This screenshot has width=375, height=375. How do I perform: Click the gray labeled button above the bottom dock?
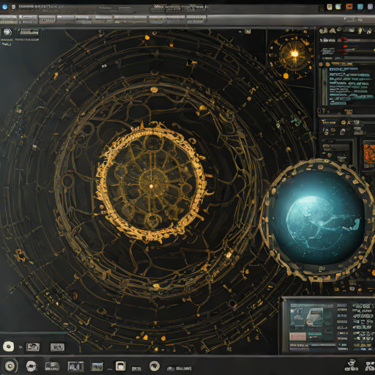[x=57, y=347]
